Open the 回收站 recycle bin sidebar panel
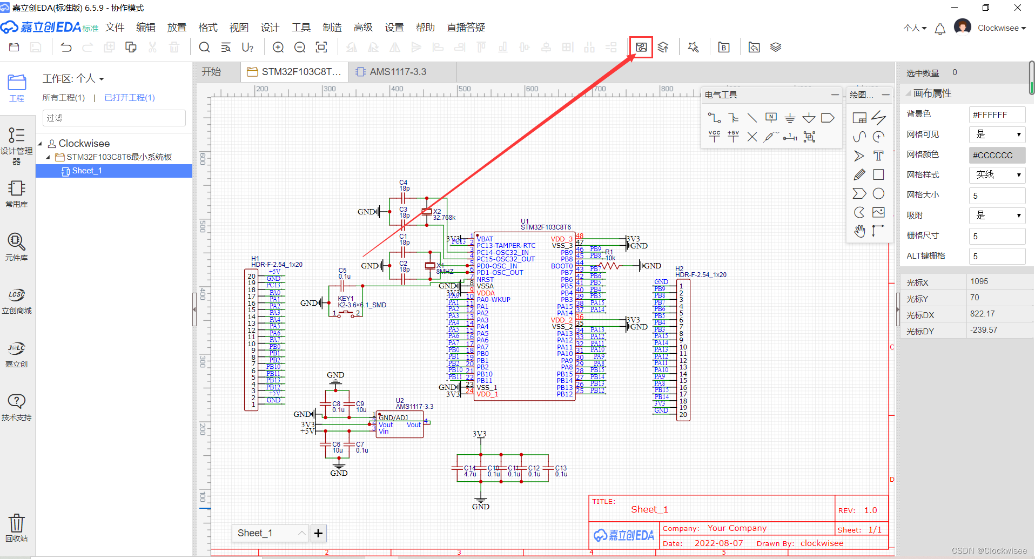1035x559 pixels. click(x=17, y=528)
